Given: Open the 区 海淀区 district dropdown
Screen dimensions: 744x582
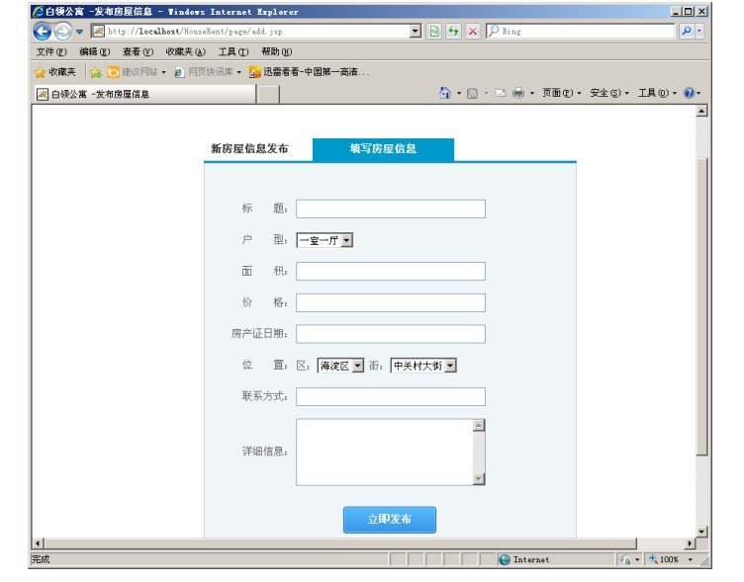Looking at the screenshot, I should 340,366.
